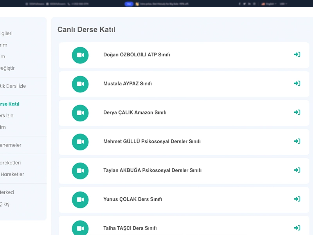Open the USD currency dropdown in the top bar
This screenshot has width=313, height=235.
284,4
